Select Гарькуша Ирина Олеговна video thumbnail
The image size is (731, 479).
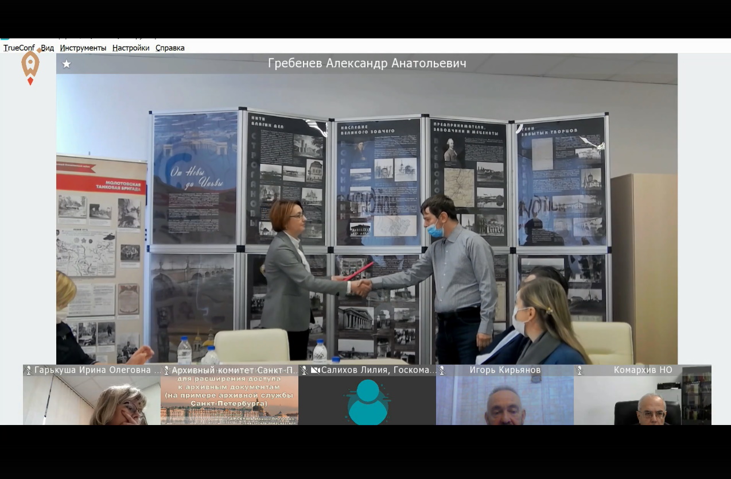tap(92, 401)
